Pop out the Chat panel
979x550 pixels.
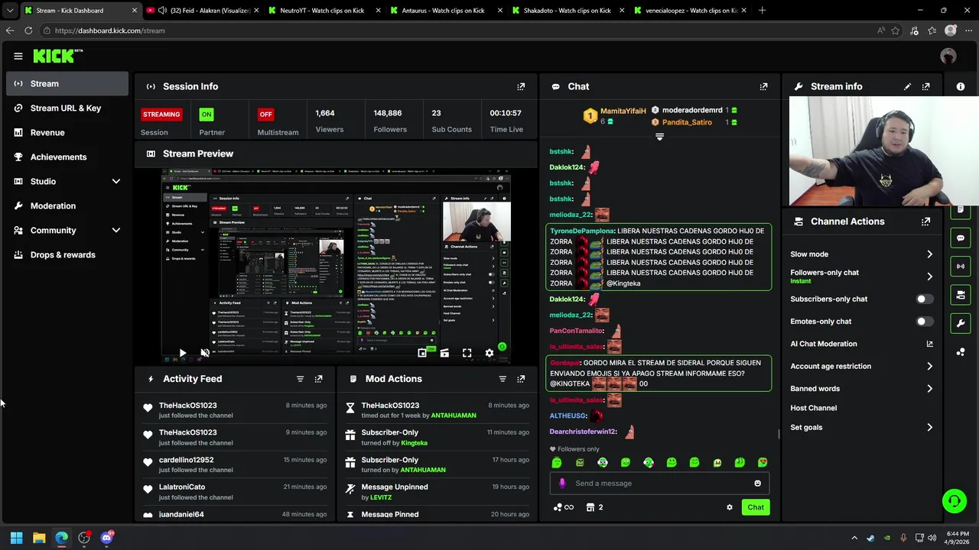(763, 86)
